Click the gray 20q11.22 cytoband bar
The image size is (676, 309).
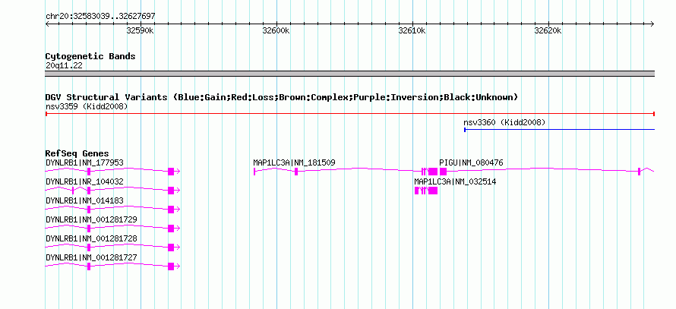[350, 74]
